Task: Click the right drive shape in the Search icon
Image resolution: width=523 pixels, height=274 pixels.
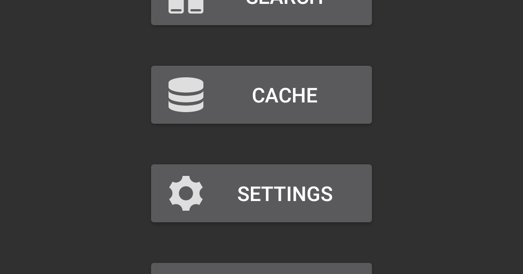Action: click(196, 7)
